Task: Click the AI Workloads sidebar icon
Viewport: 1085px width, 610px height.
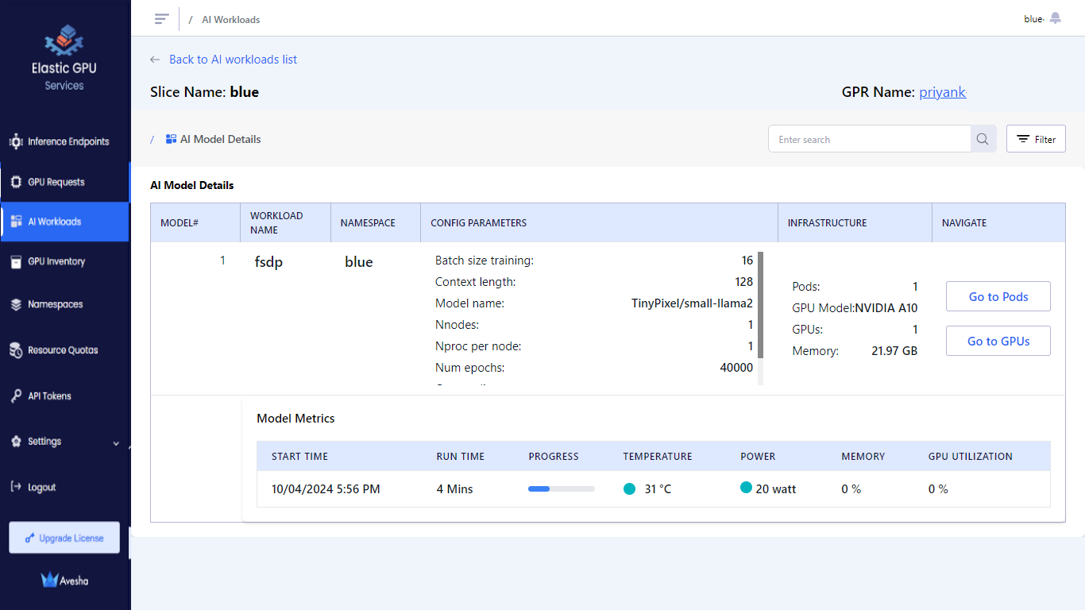Action: pos(16,222)
